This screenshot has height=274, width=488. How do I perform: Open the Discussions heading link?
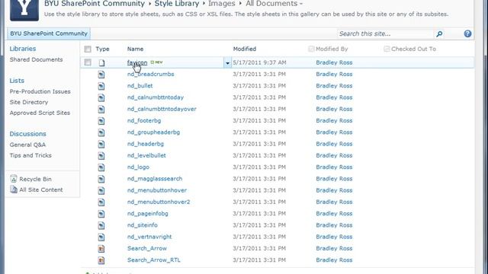pyautogui.click(x=27, y=134)
